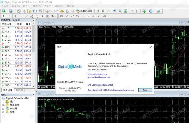Expand the New Chart dropdown arrow
Image resolution: width=189 pixels, height=123 pixels.
pos(7,11)
